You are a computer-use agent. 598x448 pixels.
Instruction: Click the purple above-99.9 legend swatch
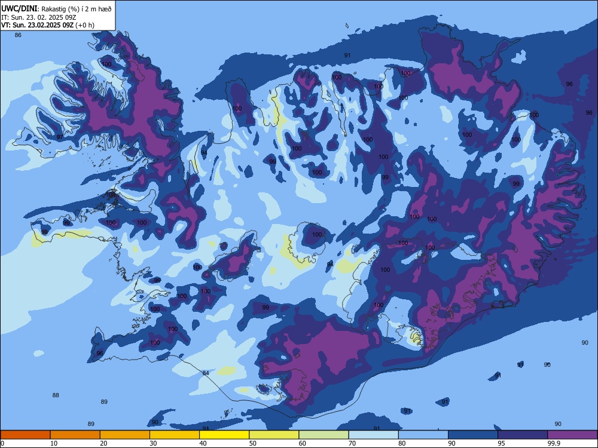click(x=572, y=435)
